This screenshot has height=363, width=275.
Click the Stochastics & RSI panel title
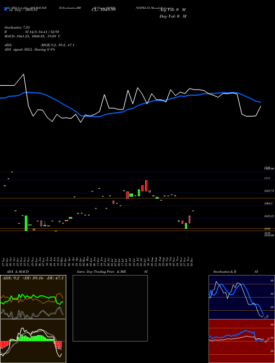(235, 272)
